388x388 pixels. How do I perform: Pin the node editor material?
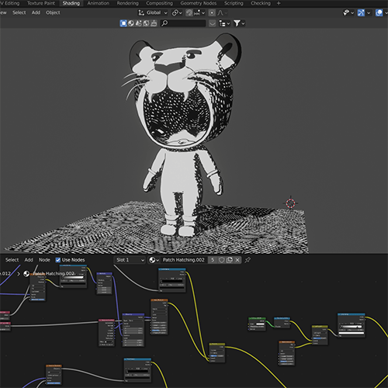[248, 260]
